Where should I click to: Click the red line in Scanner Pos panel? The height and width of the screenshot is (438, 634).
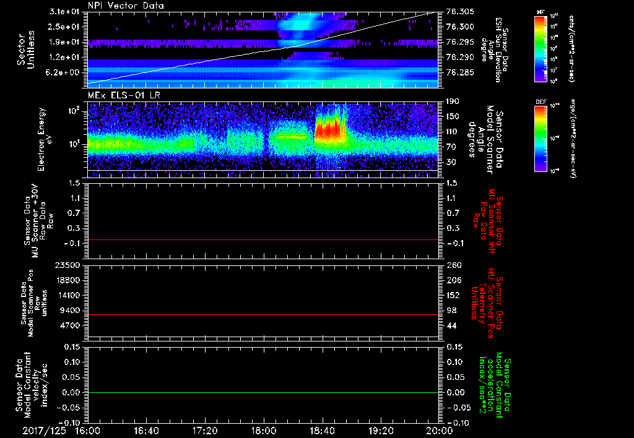263,314
